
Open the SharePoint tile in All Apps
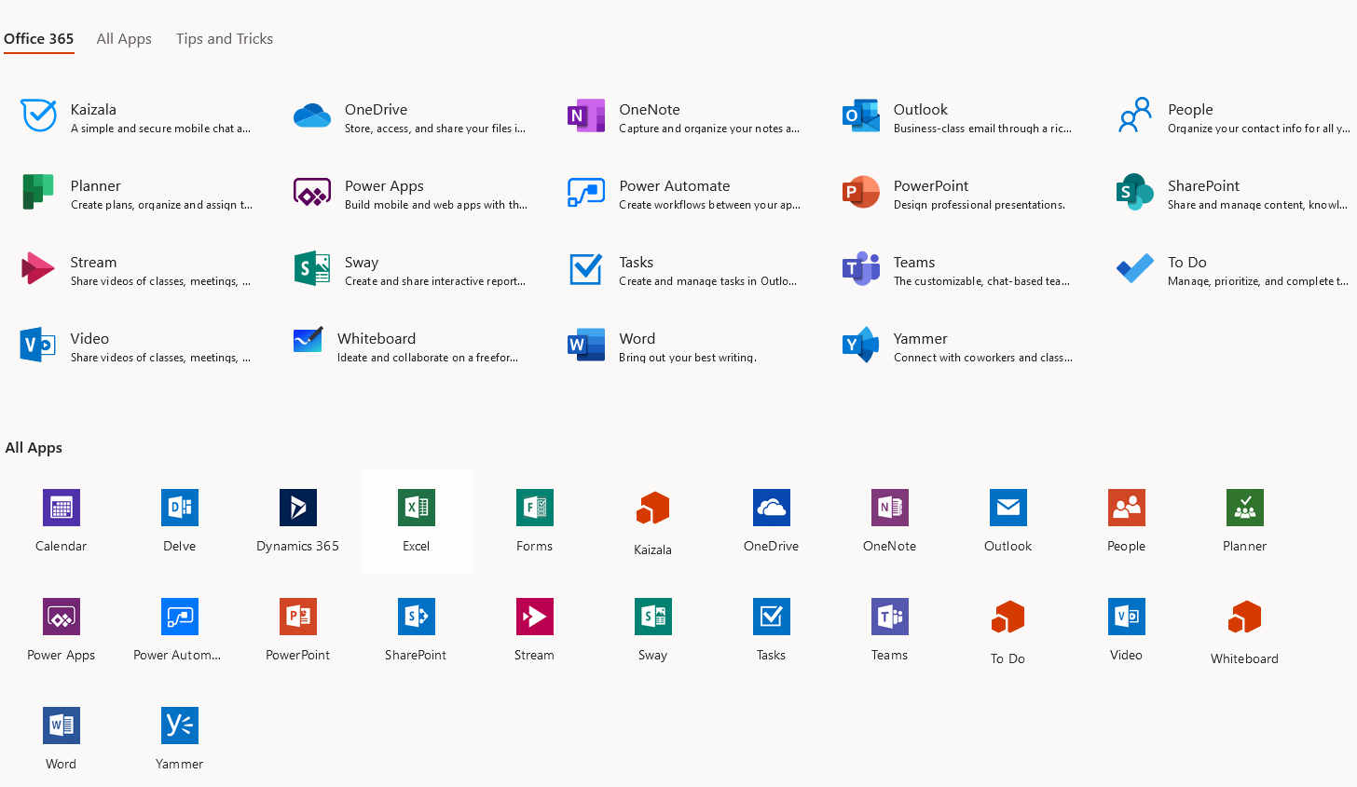click(417, 630)
